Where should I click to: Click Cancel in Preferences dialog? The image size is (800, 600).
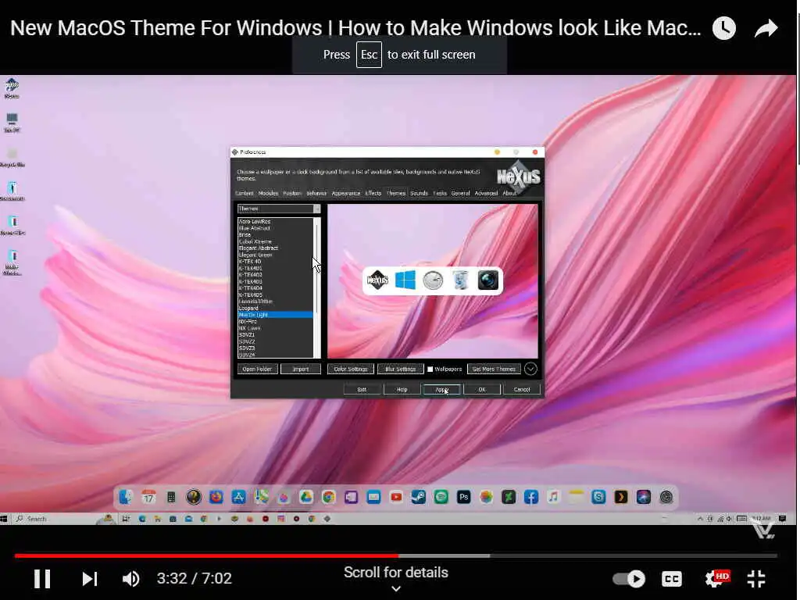(521, 389)
